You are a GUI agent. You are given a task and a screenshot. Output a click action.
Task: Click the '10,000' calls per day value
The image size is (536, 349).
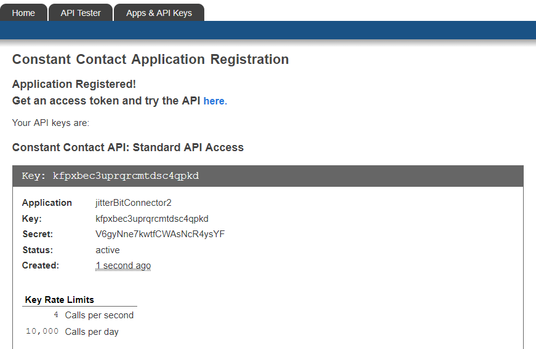(42, 331)
